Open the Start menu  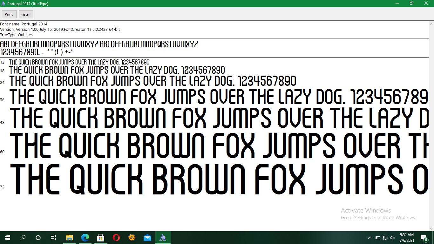(x=7, y=237)
